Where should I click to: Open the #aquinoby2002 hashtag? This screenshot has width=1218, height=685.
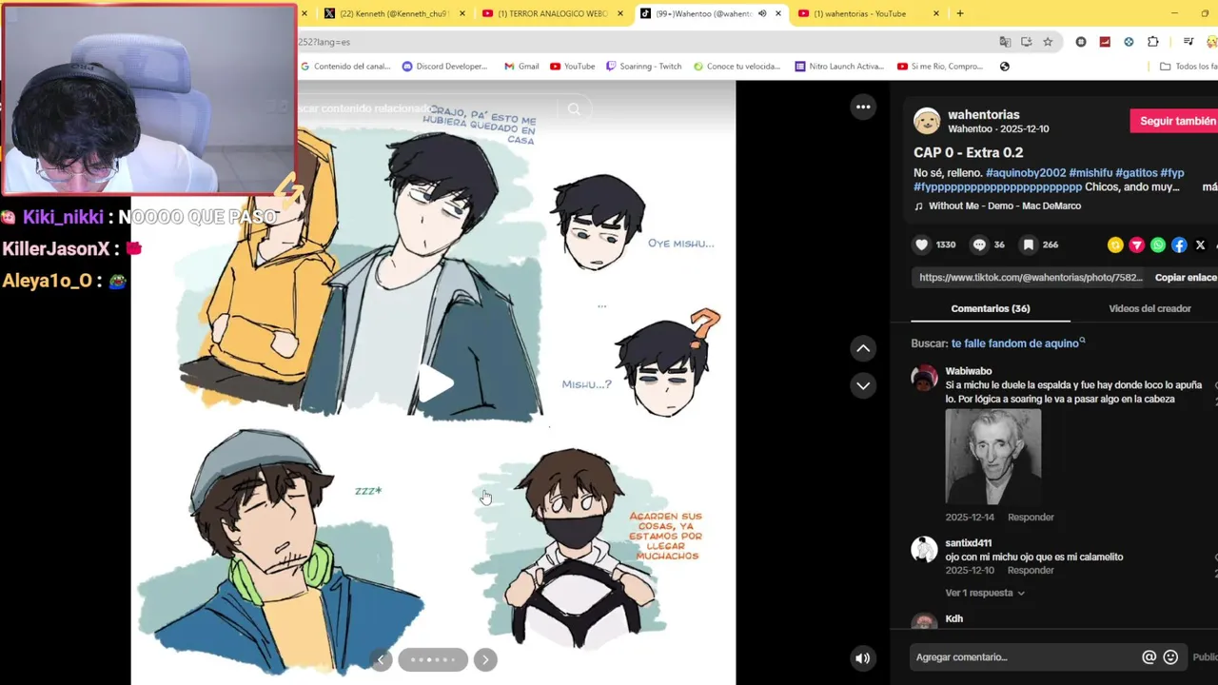pyautogui.click(x=1026, y=173)
